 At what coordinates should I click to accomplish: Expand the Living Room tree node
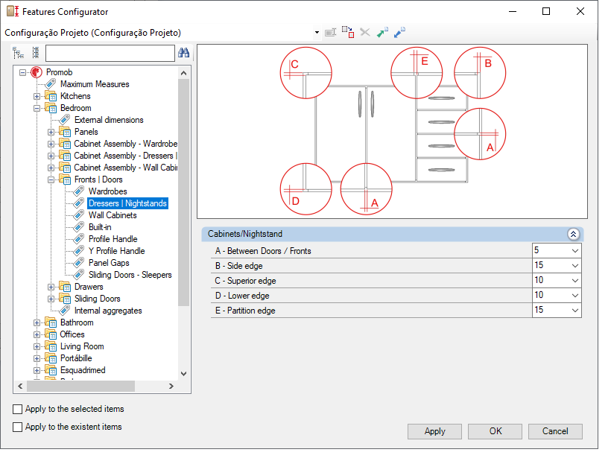point(37,346)
